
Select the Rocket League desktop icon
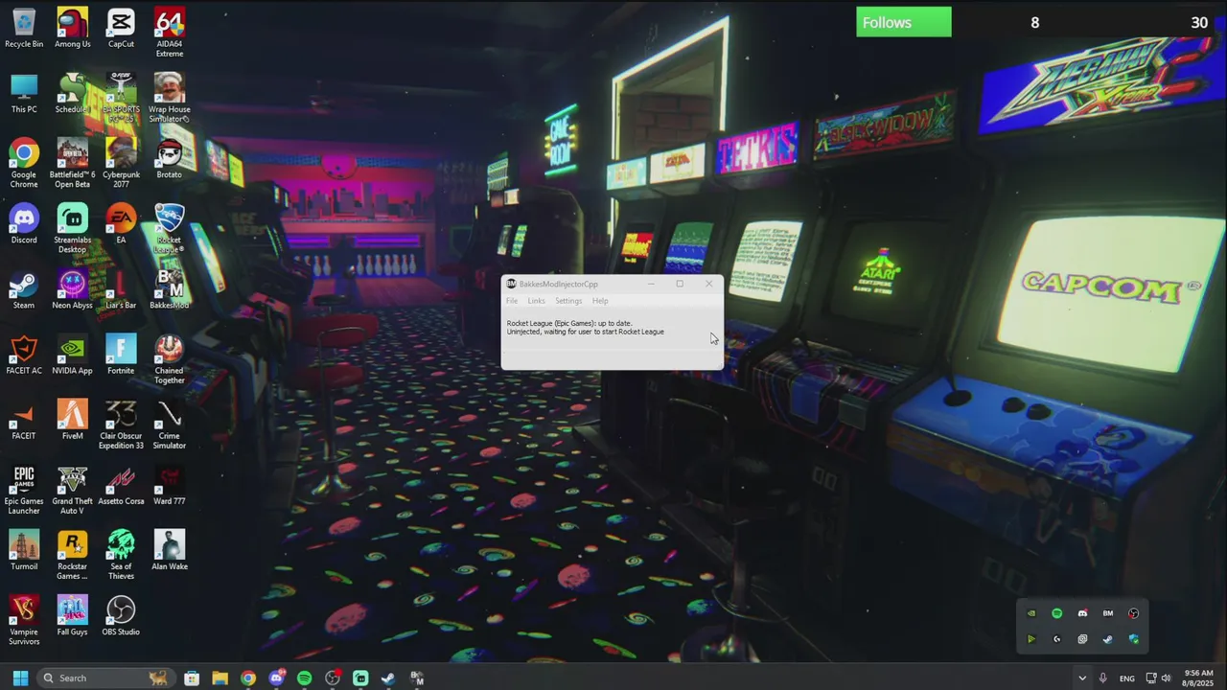click(x=170, y=228)
